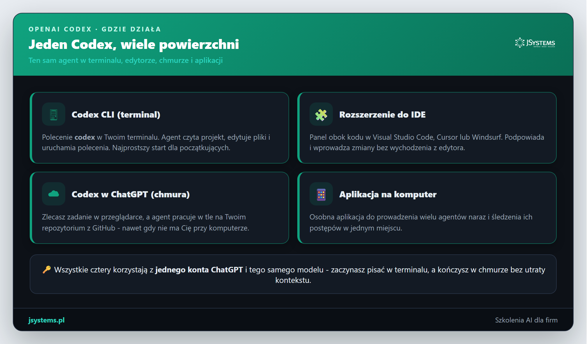Click the 'OPENAI CODEX · GDZIE DZIAŁA' eyebrow label

coord(95,29)
